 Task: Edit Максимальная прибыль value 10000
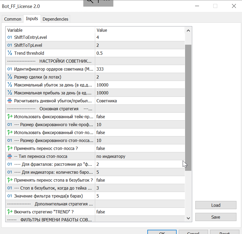(x=140, y=93)
